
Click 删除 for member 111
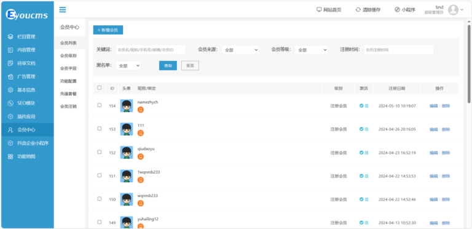coord(446,129)
